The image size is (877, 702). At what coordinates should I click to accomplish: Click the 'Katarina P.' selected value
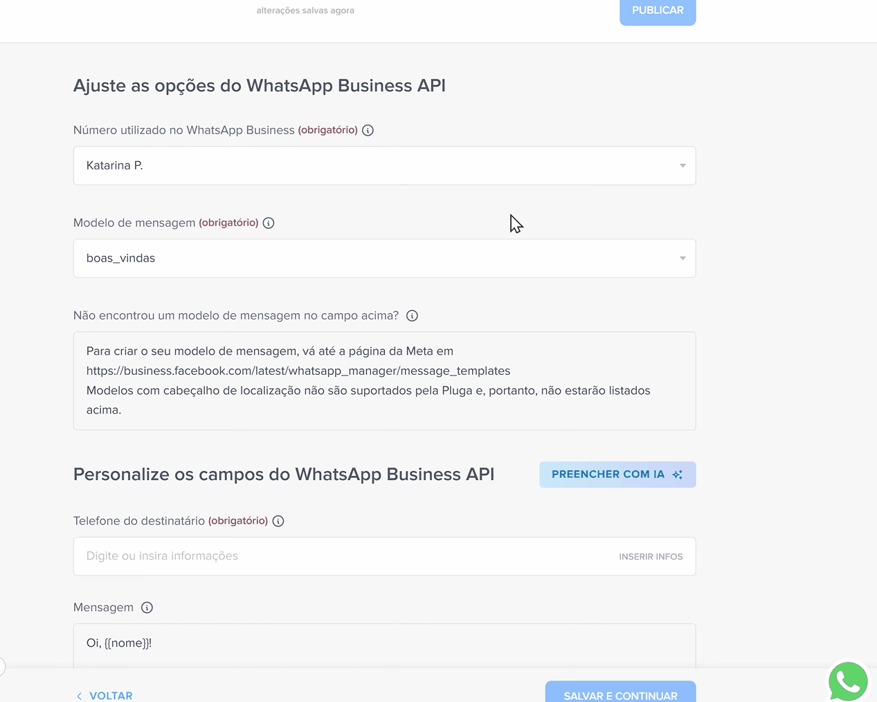pyautogui.click(x=114, y=165)
